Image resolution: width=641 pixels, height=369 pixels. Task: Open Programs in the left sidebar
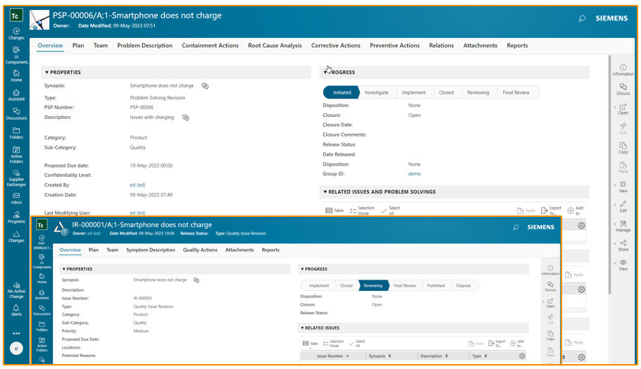click(16, 217)
